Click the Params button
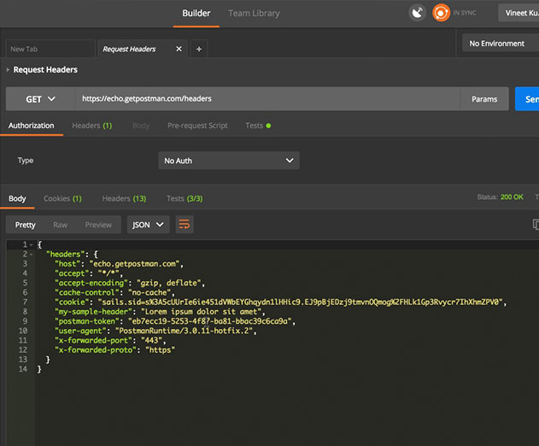 [484, 99]
